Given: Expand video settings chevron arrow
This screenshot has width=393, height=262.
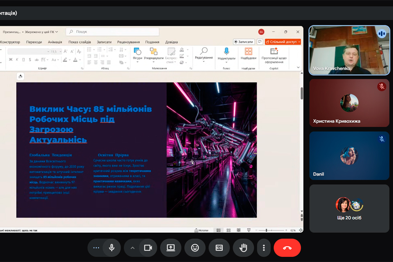Looking at the screenshot, I should point(132,248).
